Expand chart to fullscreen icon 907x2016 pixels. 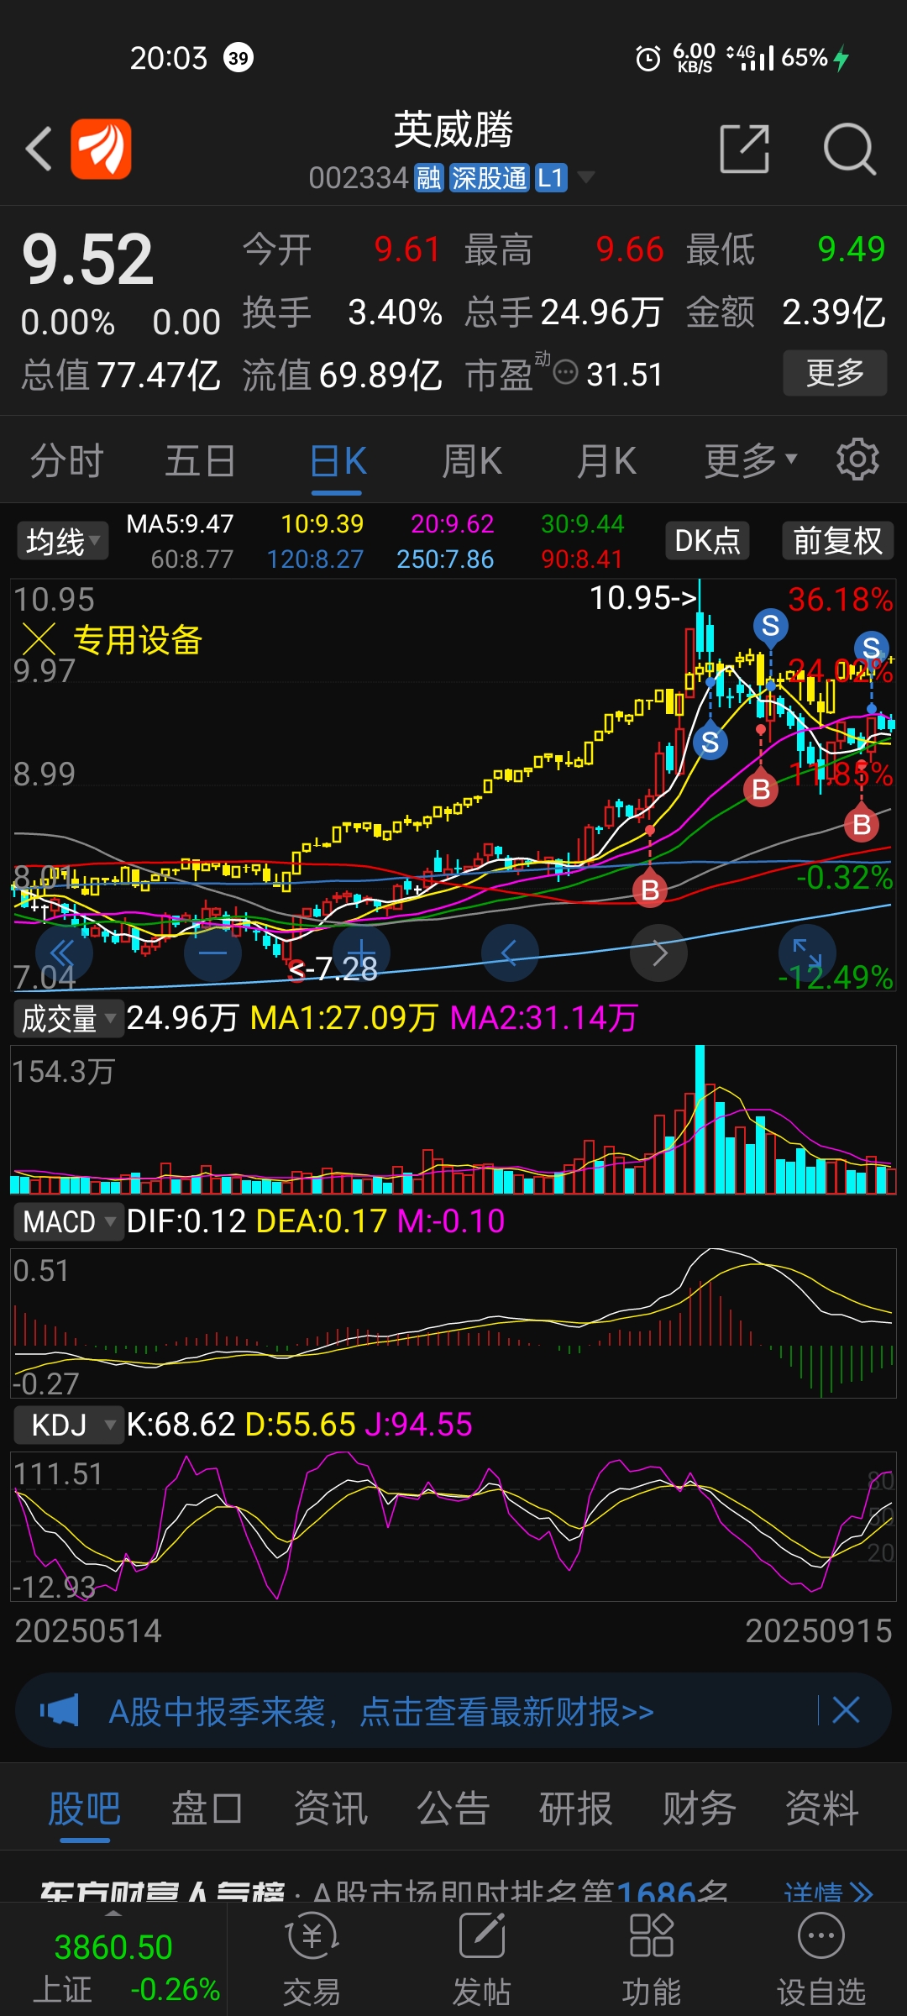coord(808,953)
